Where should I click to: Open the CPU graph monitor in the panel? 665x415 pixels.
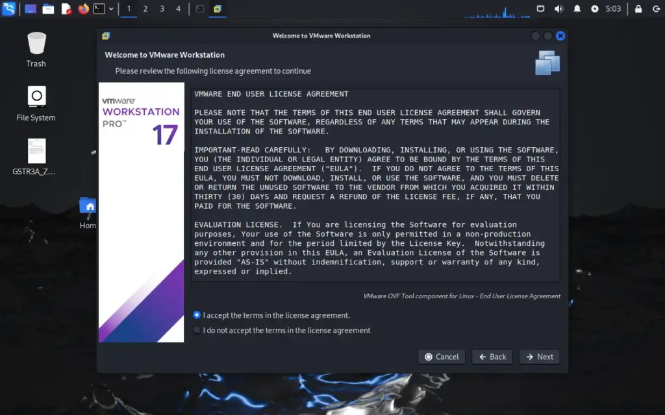point(497,10)
